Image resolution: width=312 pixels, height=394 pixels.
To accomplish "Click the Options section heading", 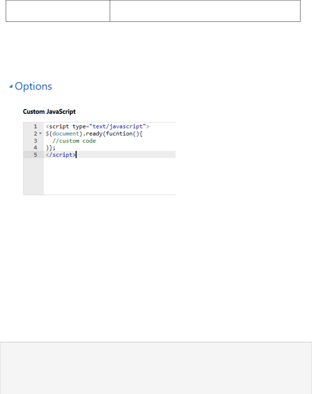I will [x=33, y=86].
